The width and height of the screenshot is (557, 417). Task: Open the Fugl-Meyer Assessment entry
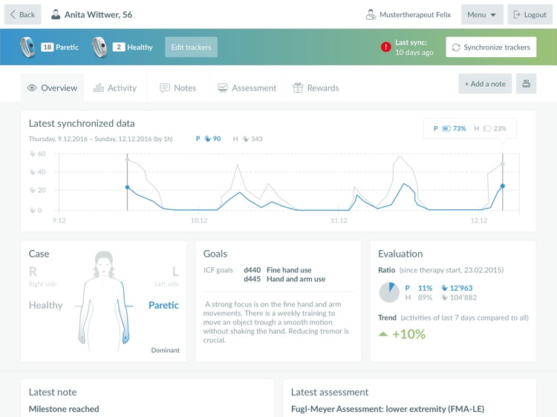(388, 409)
